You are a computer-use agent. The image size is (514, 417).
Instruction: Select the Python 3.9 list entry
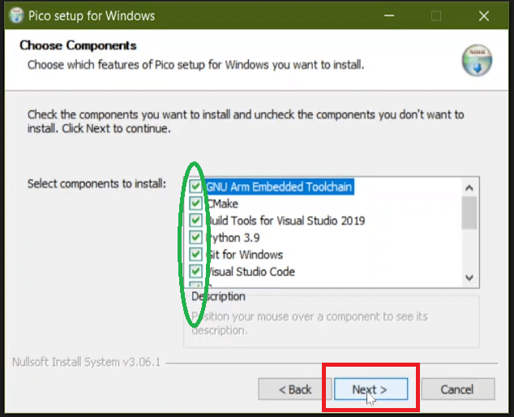[x=233, y=238]
